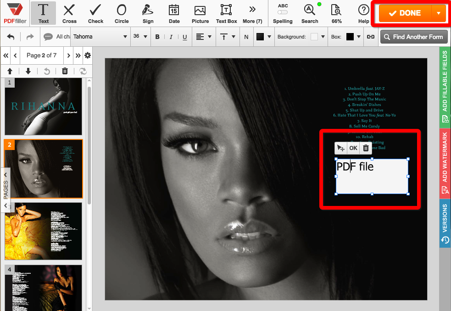Insert a date with Date tool

click(x=174, y=13)
